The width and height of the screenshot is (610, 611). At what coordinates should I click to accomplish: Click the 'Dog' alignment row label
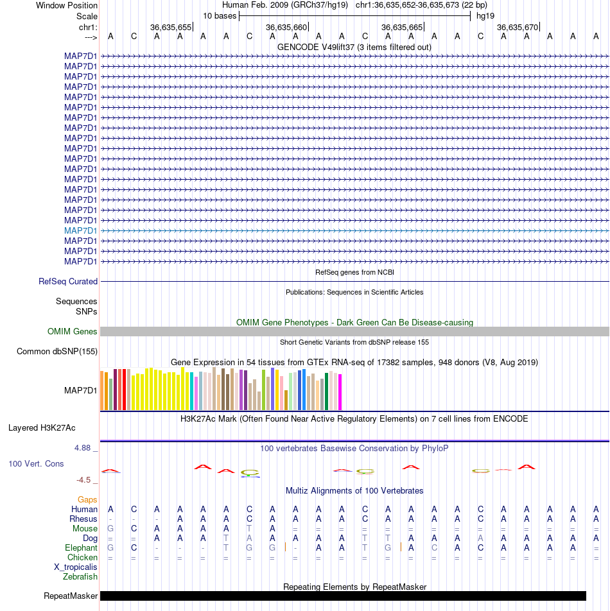(x=90, y=538)
